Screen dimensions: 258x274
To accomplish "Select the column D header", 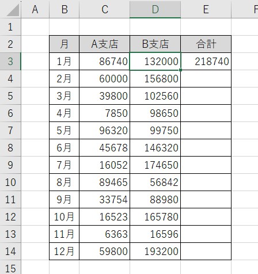I will coord(155,9).
